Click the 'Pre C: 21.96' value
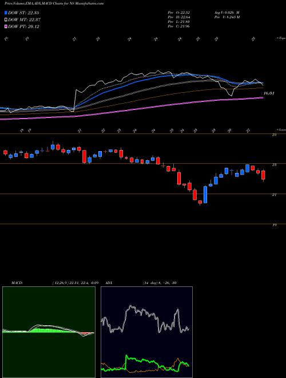The image size is (286, 378). click(x=178, y=26)
